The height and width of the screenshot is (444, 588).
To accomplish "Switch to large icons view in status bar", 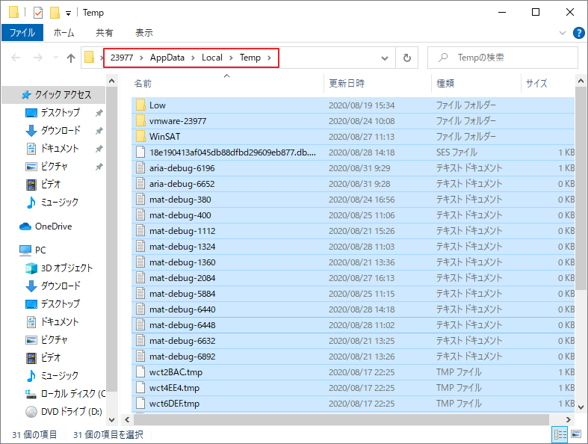I will pos(576,434).
